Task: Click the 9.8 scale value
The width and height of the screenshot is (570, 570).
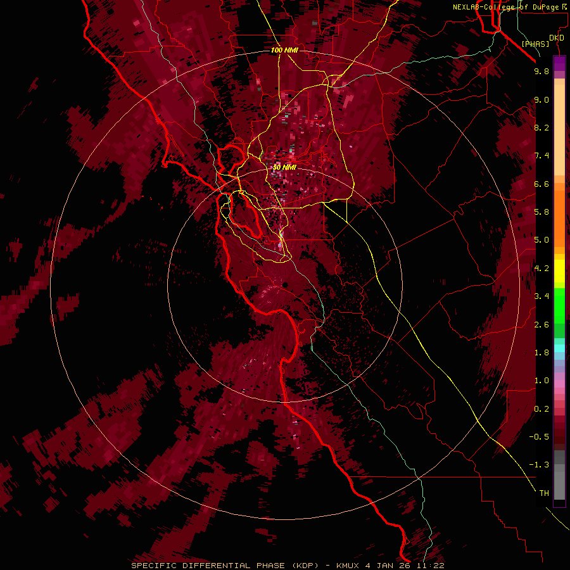Action: (x=541, y=72)
